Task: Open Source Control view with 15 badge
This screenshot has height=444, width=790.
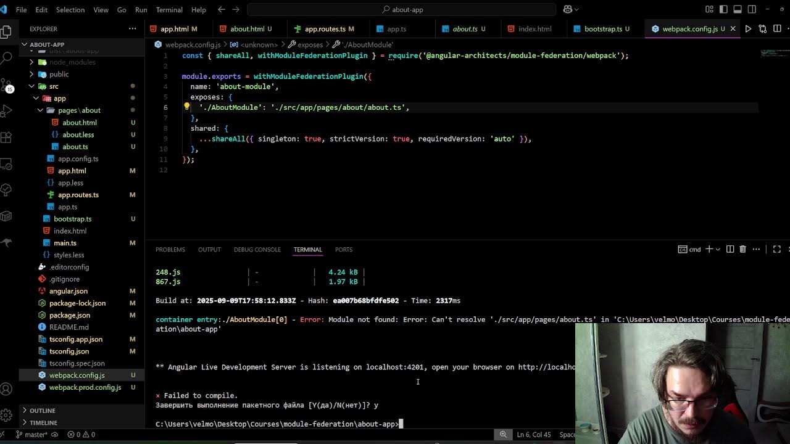Action: tap(6, 84)
